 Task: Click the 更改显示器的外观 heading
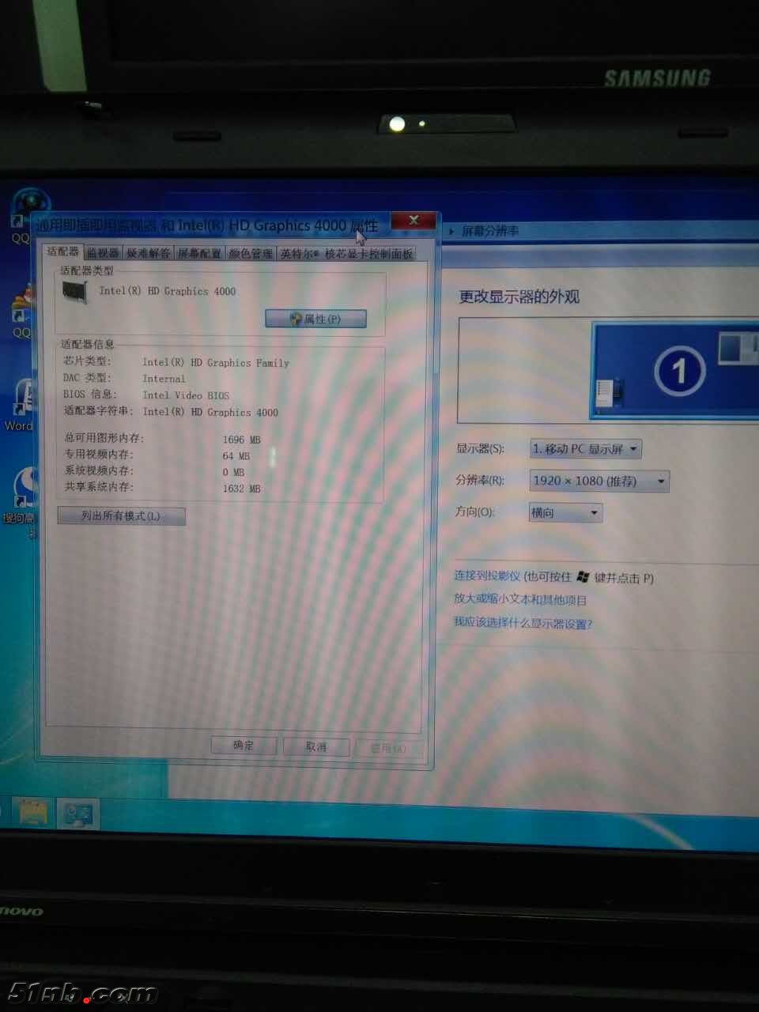point(519,296)
